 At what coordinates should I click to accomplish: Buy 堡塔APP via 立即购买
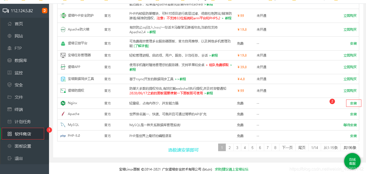pyautogui.click(x=350, y=67)
